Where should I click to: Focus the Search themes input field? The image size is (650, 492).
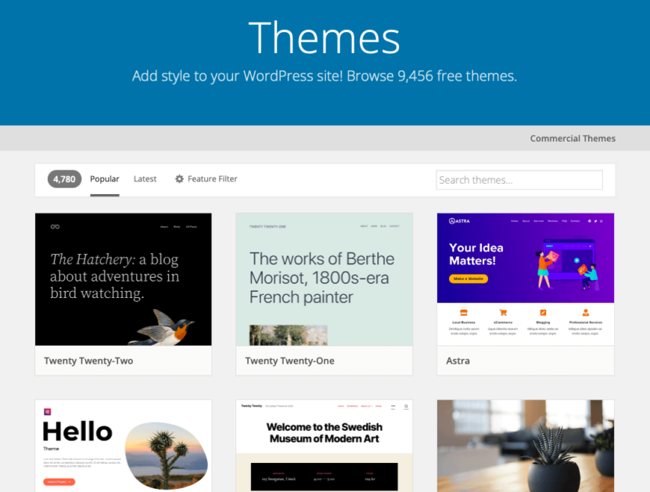(519, 180)
